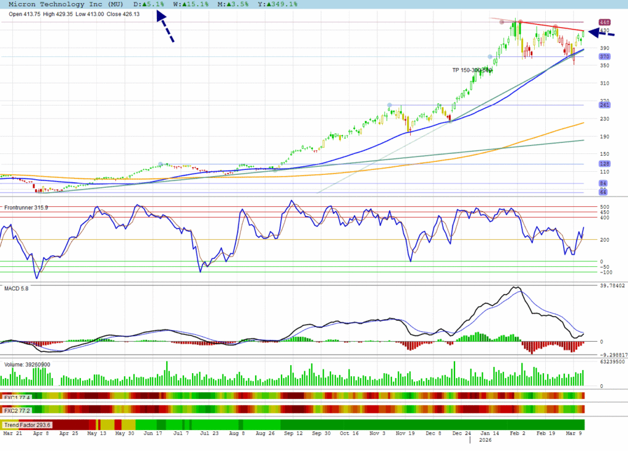Select the yearly Y: 349.1% change value
This screenshot has height=451, width=628.
coord(277,4)
